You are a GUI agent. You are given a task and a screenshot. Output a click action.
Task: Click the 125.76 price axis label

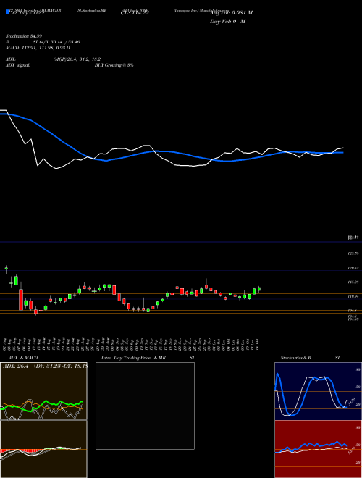(353, 253)
